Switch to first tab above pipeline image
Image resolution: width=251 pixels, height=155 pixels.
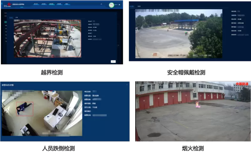(11, 17)
